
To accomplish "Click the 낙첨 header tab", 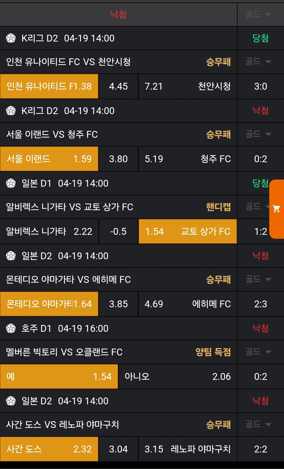I will (118, 14).
